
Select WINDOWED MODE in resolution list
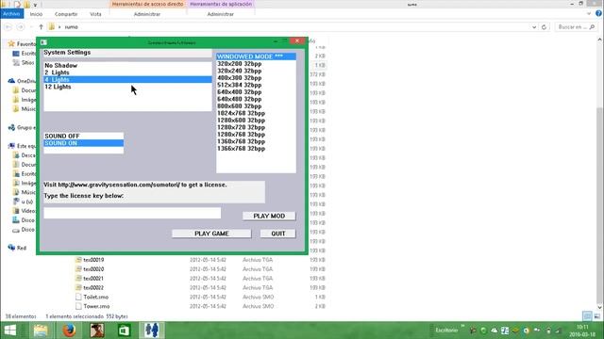(256, 56)
